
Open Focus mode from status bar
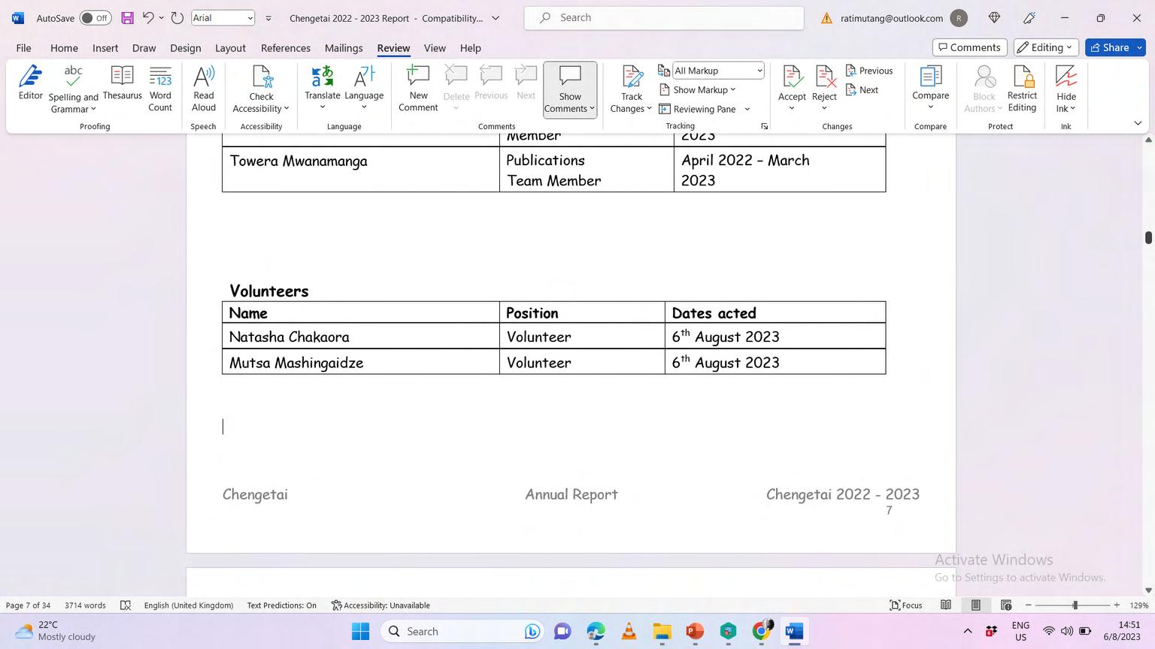pos(906,605)
